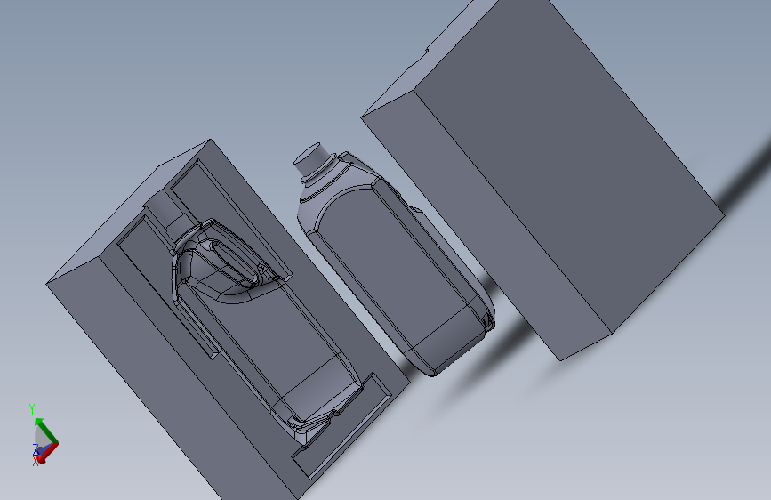Click the green Y axis of the triad

[46, 431]
